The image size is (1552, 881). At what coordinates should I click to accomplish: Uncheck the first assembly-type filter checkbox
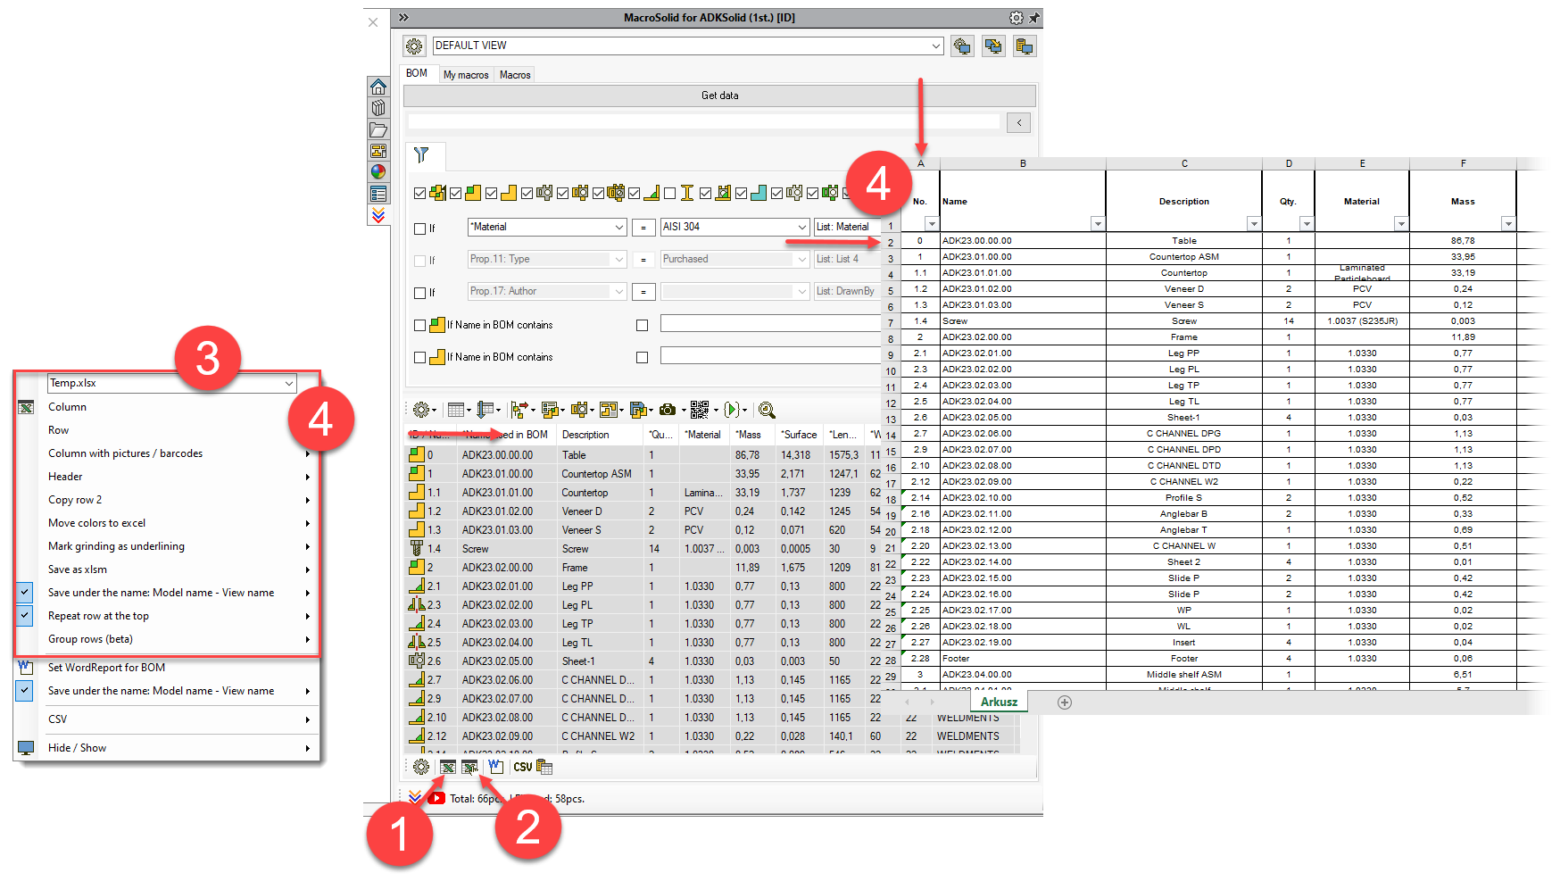point(419,193)
